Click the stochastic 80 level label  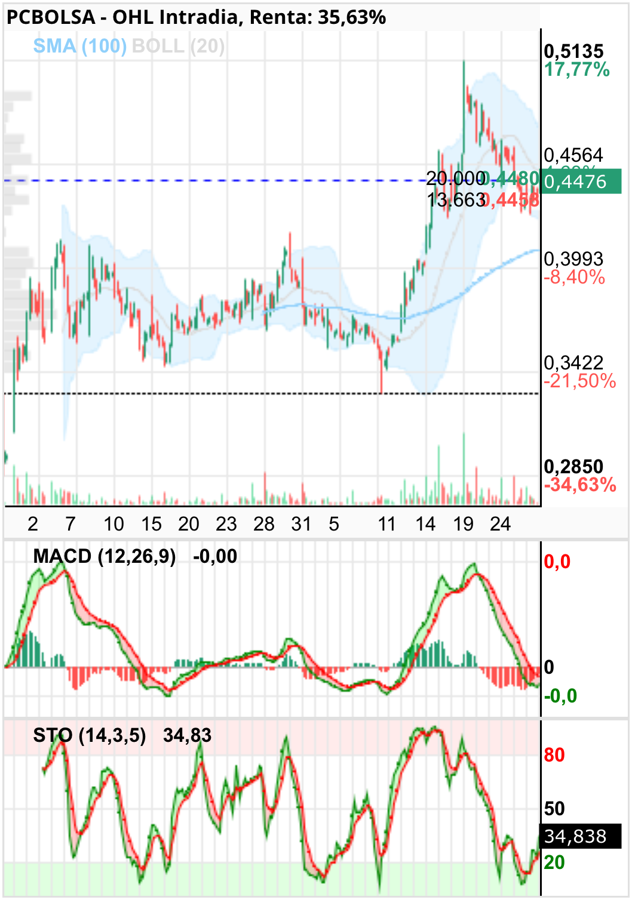point(554,755)
